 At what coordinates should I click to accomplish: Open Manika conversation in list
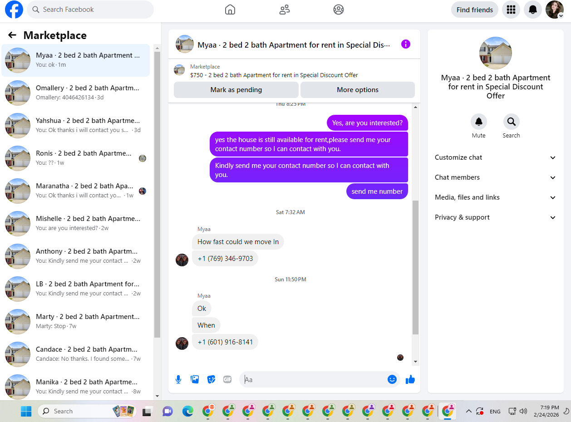76,386
